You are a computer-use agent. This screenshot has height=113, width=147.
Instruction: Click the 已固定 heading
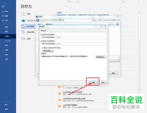pyautogui.click(x=59, y=13)
